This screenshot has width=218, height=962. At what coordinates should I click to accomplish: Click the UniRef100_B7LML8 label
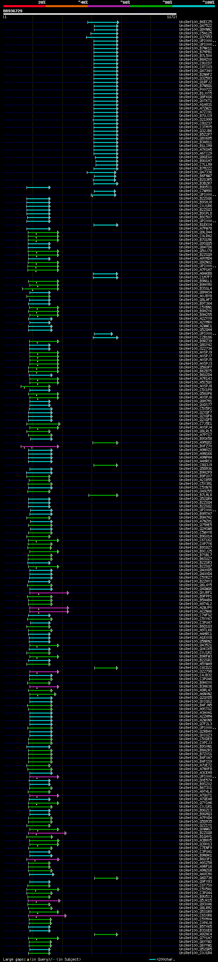pyautogui.click(x=196, y=495)
